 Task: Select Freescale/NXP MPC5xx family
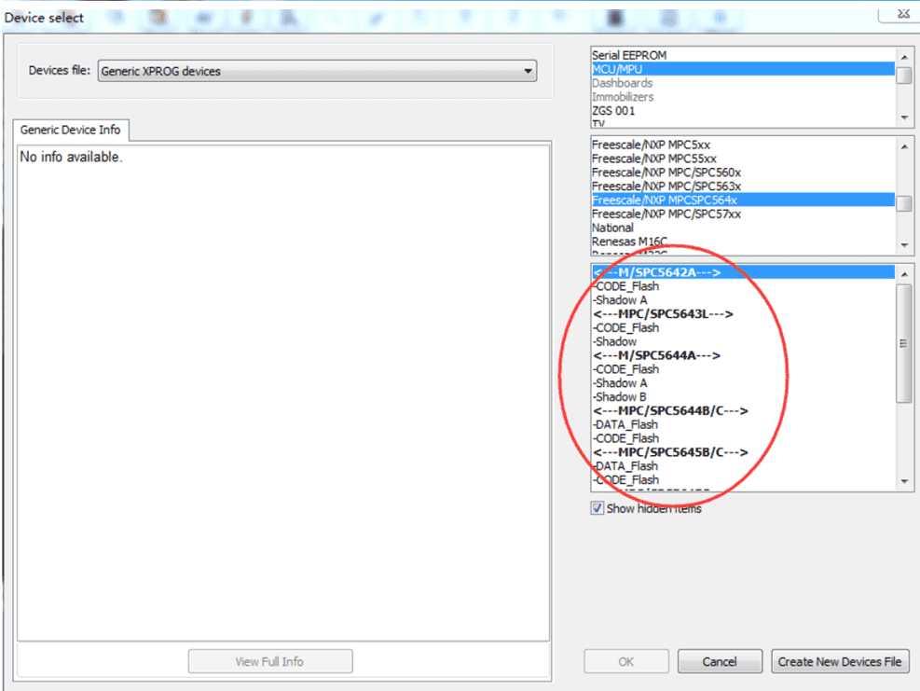[743, 145]
